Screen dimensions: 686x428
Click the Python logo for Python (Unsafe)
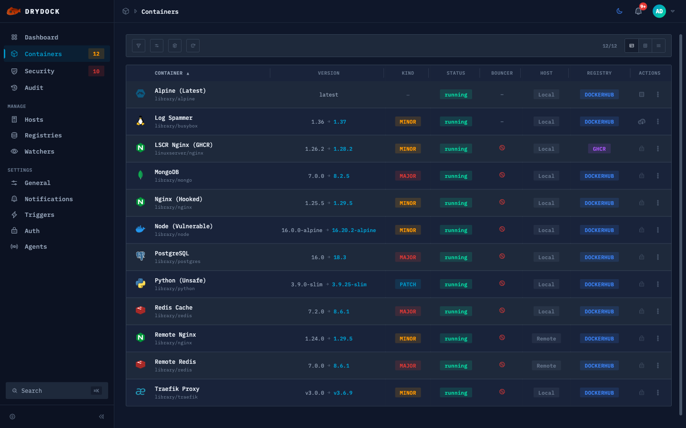[141, 284]
